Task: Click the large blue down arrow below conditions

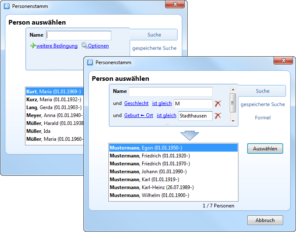Action: point(189,135)
